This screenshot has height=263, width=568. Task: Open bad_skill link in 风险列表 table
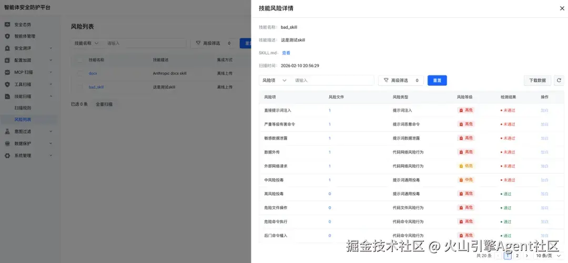tap(96, 87)
